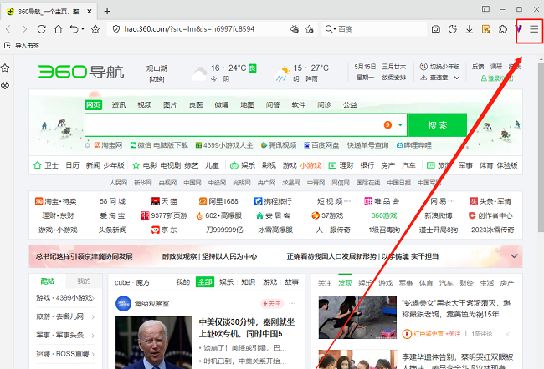Viewport: 544px width, 369px height.
Task: Open the 唯品会 site link
Action: click(x=382, y=201)
